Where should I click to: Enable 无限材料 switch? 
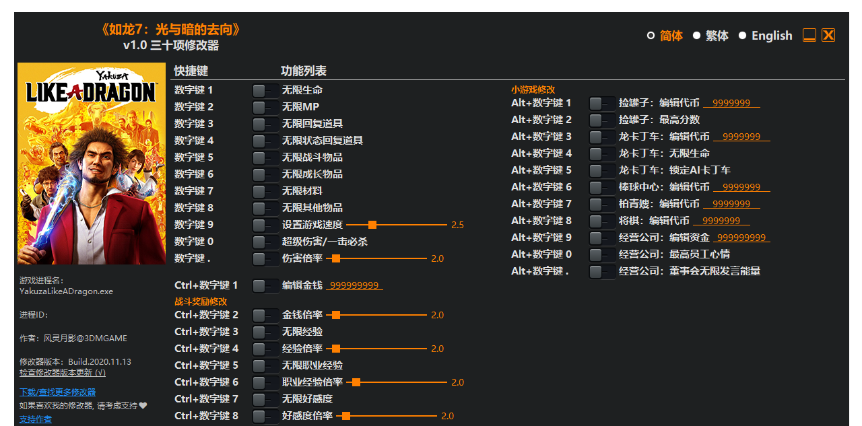[265, 191]
